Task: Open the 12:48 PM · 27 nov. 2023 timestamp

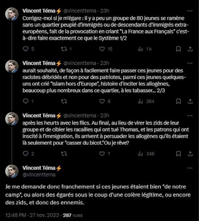Action: point(32,215)
